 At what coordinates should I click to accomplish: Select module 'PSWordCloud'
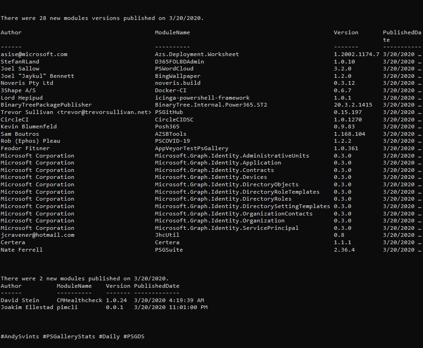[x=174, y=69]
